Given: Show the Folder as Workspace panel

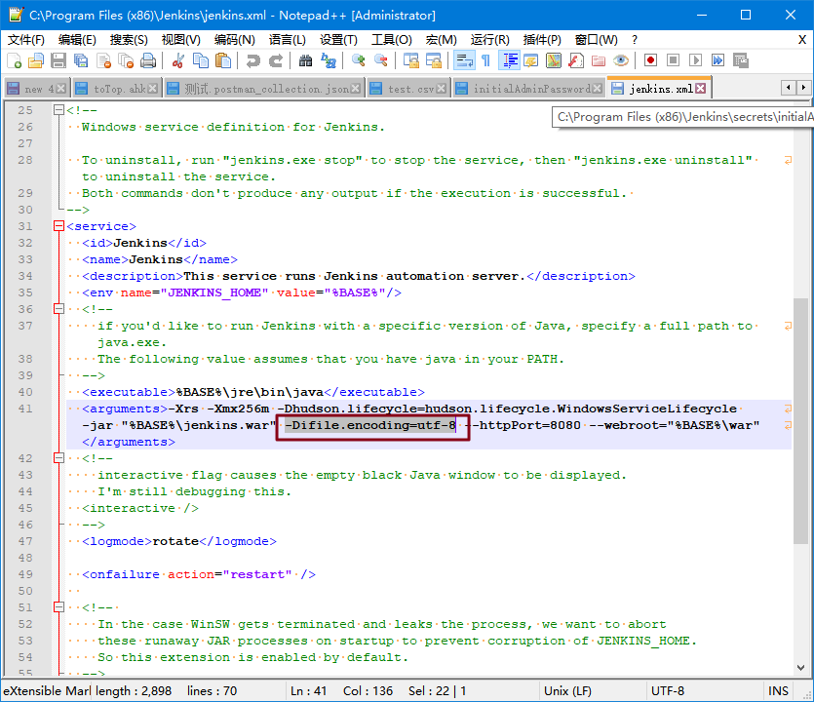Looking at the screenshot, I should pos(598,60).
